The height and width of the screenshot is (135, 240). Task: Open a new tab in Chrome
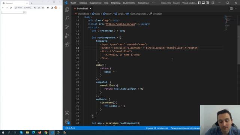pos(31,3)
